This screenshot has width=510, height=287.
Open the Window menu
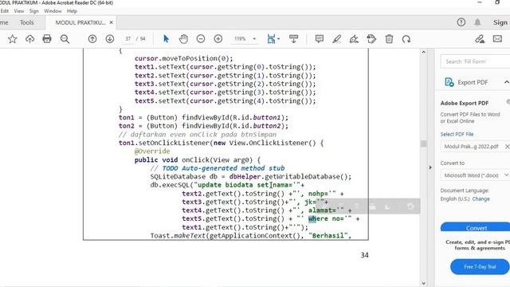[x=53, y=10]
